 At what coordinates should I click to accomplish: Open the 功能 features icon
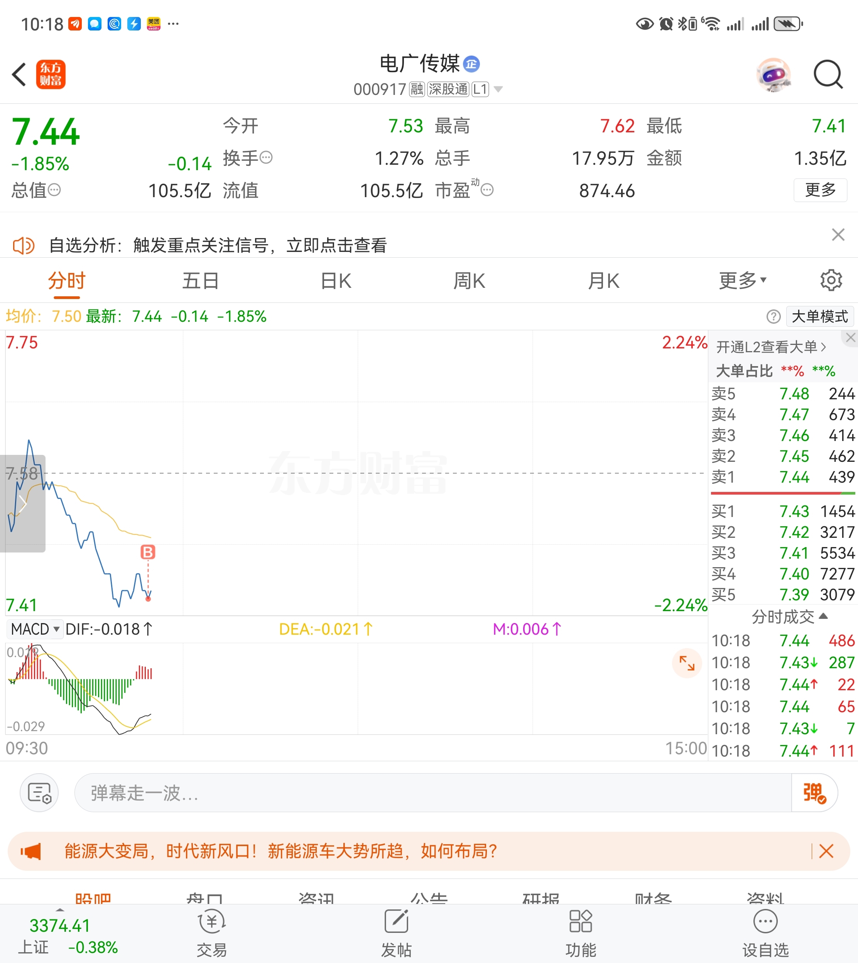point(580,934)
